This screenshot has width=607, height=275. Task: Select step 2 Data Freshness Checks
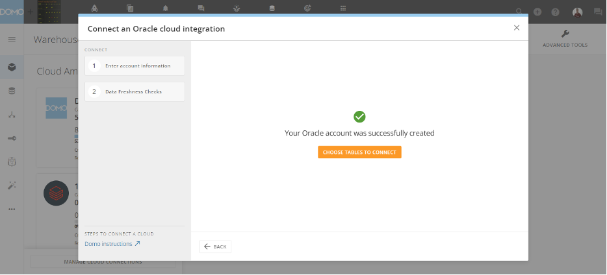135,91
